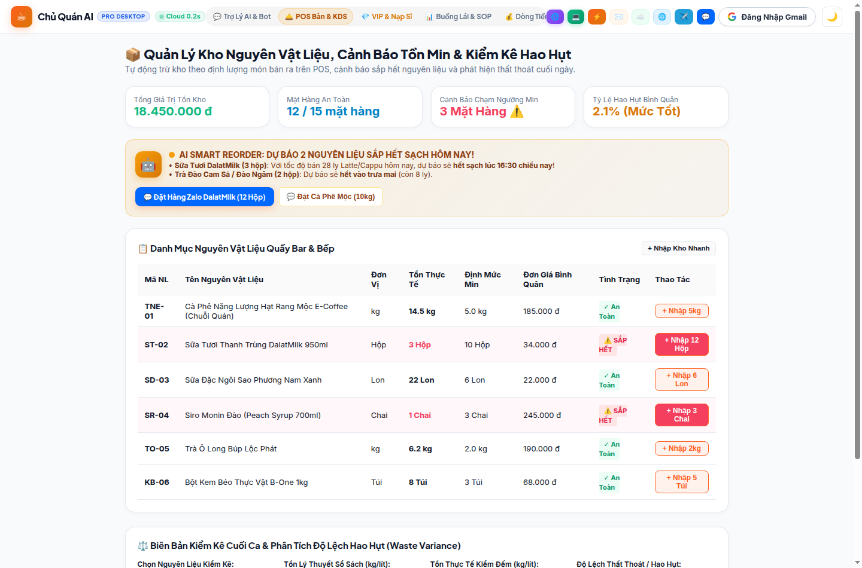Restock syrup with + Nhập 3 Chai
Viewport: 862px width, 568px height.
[x=682, y=415]
